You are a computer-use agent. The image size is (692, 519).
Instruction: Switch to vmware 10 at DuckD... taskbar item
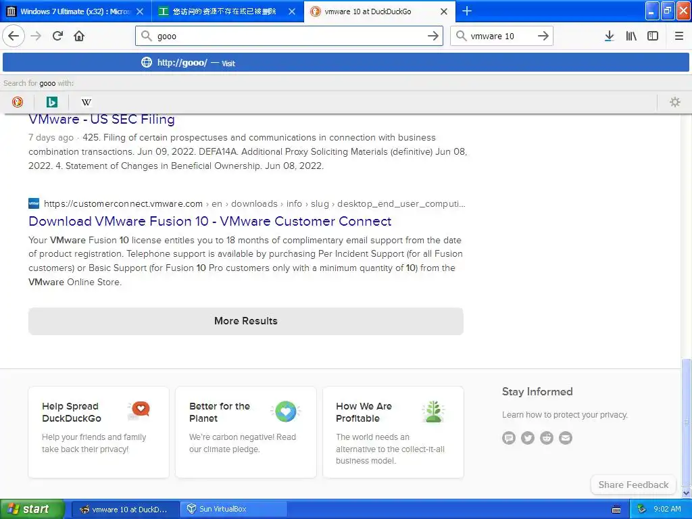tap(125, 509)
